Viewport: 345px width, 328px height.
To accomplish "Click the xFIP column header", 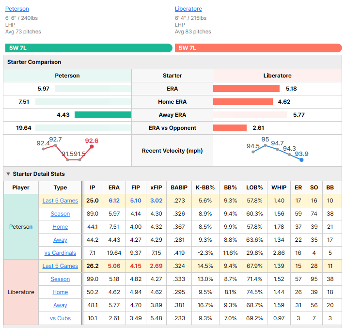I will pos(156,187).
